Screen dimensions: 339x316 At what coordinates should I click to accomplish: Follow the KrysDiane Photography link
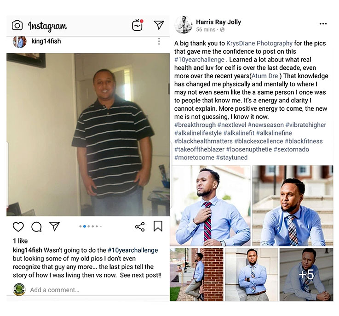click(259, 43)
